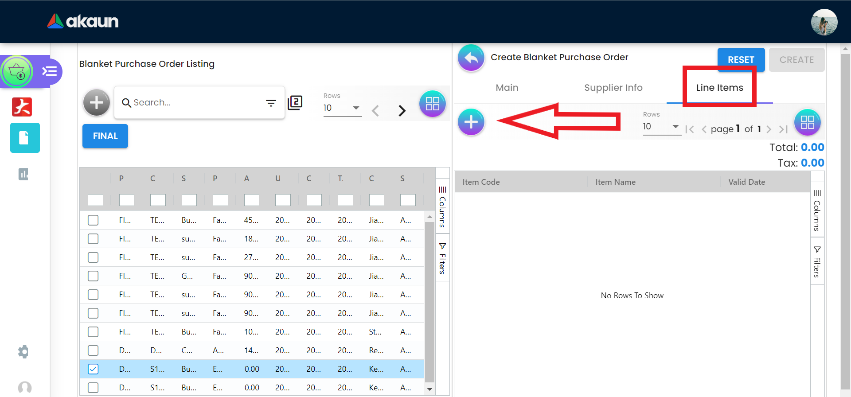This screenshot has width=851, height=397.
Task: Open the line items Rows dropdown
Action: click(662, 127)
